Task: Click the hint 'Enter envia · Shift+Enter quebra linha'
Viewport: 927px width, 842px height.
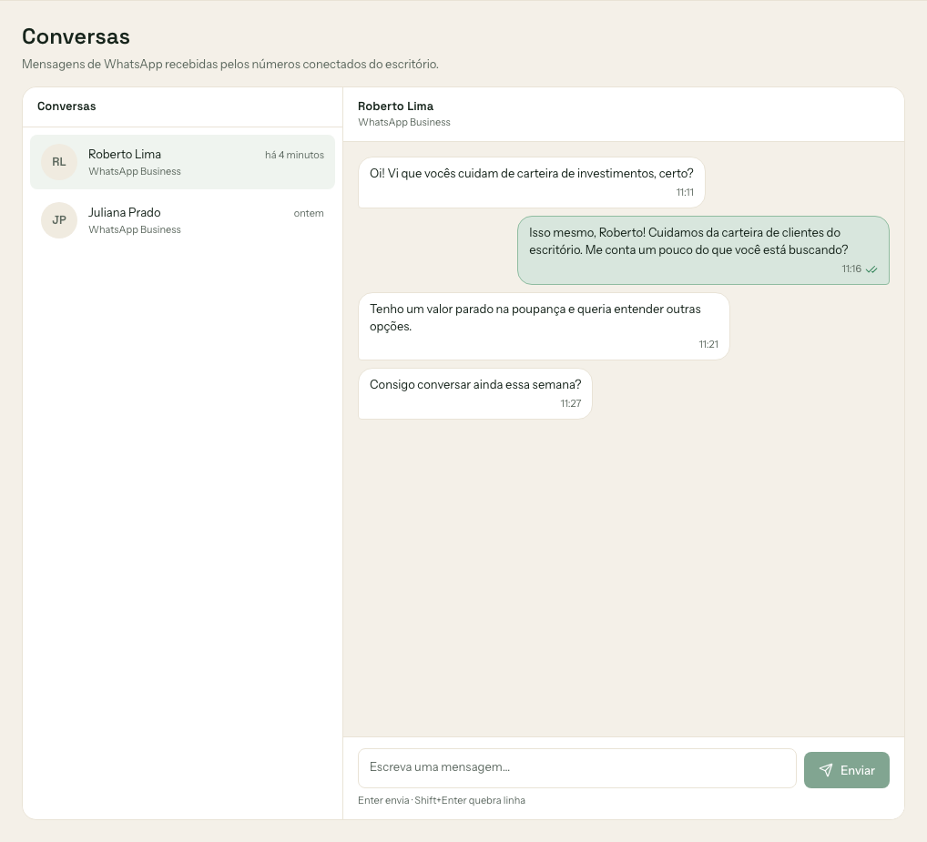Action: pos(442,801)
